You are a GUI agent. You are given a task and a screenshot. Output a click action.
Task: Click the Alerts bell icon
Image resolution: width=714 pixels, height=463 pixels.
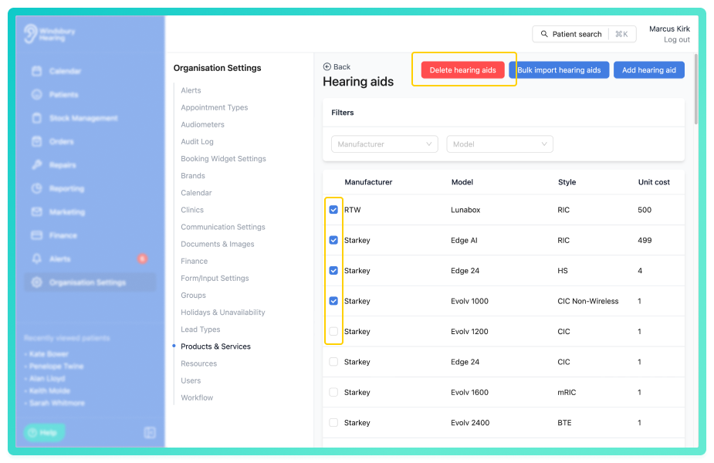tap(37, 259)
